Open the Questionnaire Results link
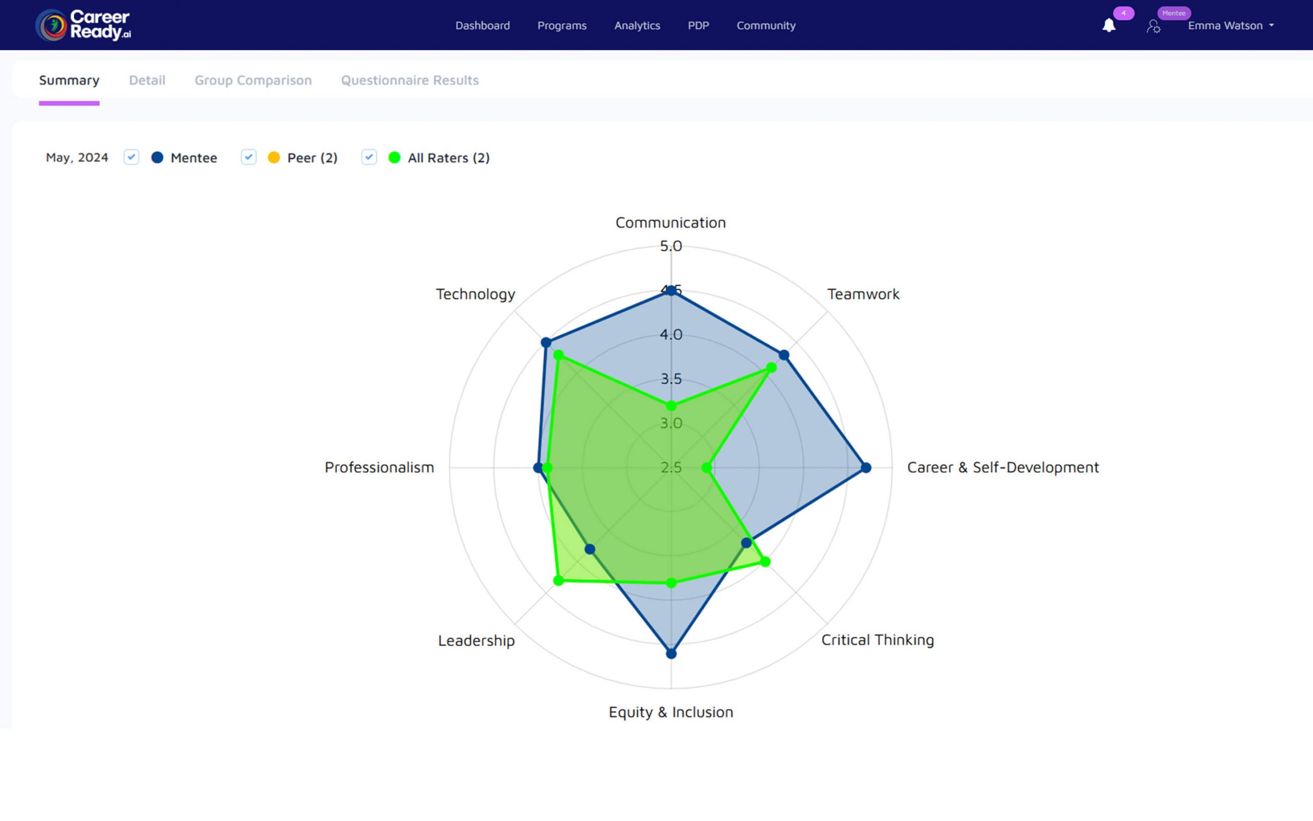 click(x=410, y=80)
